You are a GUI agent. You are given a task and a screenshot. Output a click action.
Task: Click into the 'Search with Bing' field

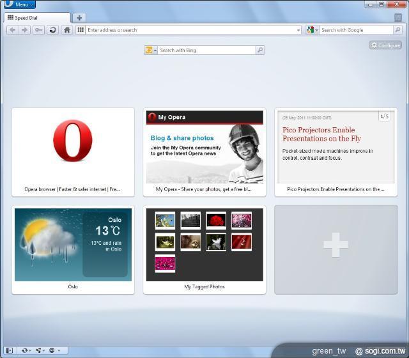click(x=206, y=50)
